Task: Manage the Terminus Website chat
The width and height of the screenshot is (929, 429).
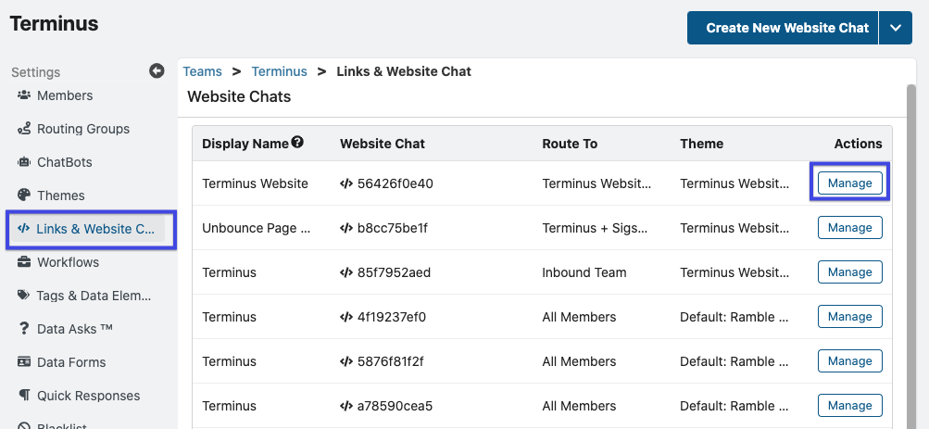Action: [x=849, y=183]
